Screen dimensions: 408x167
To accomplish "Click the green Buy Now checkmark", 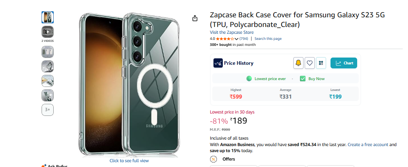I will (303, 78).
